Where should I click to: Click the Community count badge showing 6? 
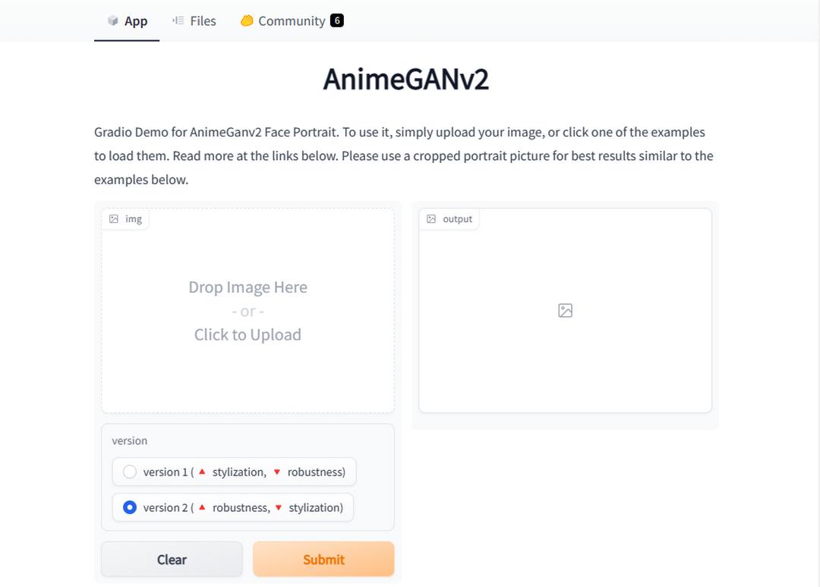pos(337,21)
